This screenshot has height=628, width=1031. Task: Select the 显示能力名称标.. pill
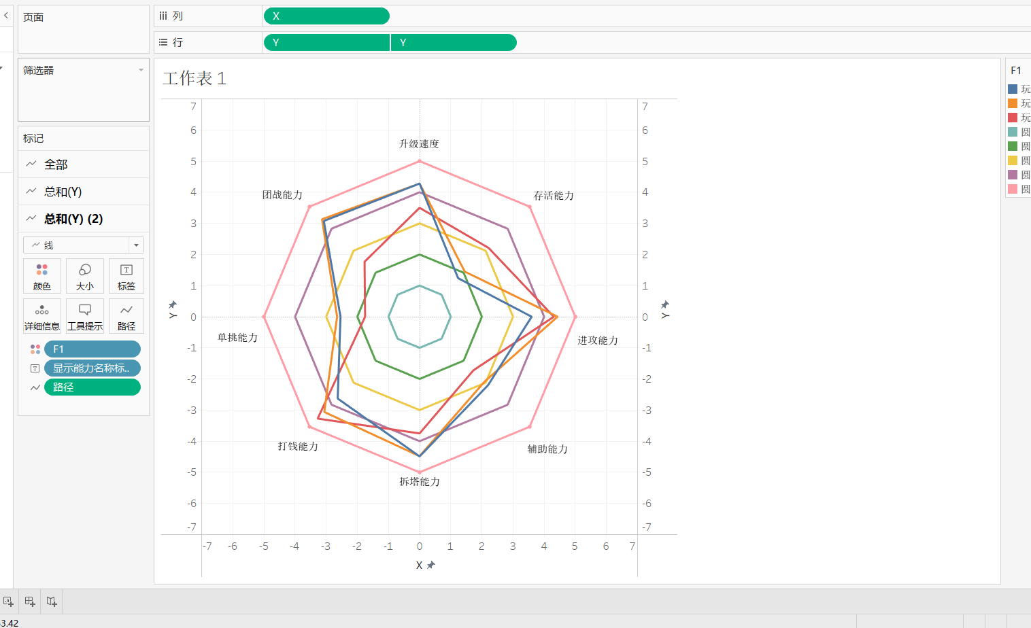coord(92,368)
